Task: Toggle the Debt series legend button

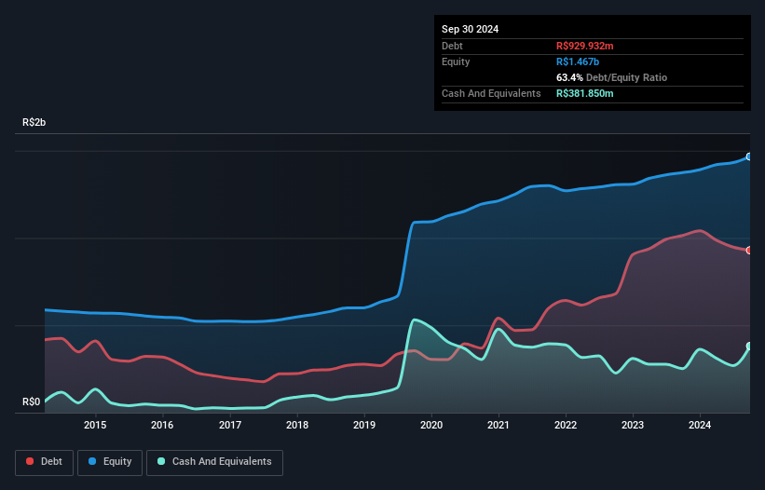Action: point(45,462)
